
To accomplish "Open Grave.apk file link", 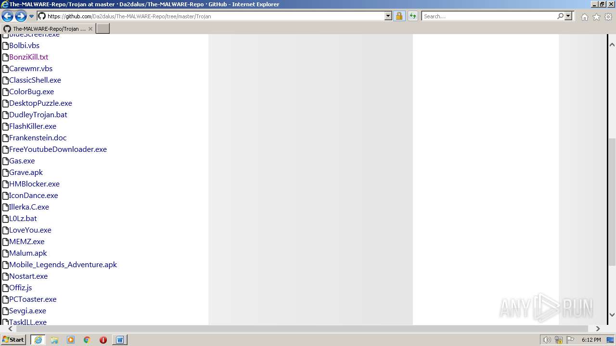I will [26, 173].
